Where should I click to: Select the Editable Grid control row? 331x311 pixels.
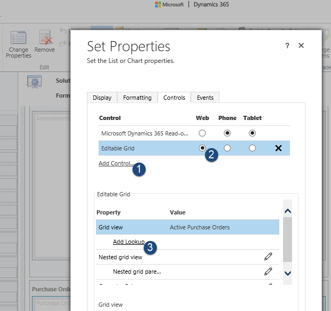tap(194, 148)
